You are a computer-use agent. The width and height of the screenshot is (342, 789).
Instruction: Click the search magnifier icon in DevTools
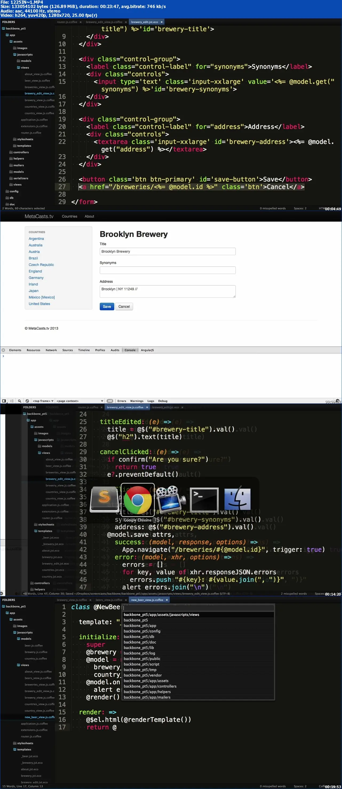19,401
